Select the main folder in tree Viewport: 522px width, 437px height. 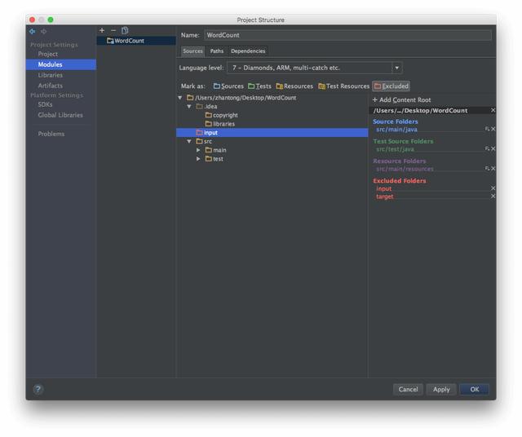(x=215, y=150)
